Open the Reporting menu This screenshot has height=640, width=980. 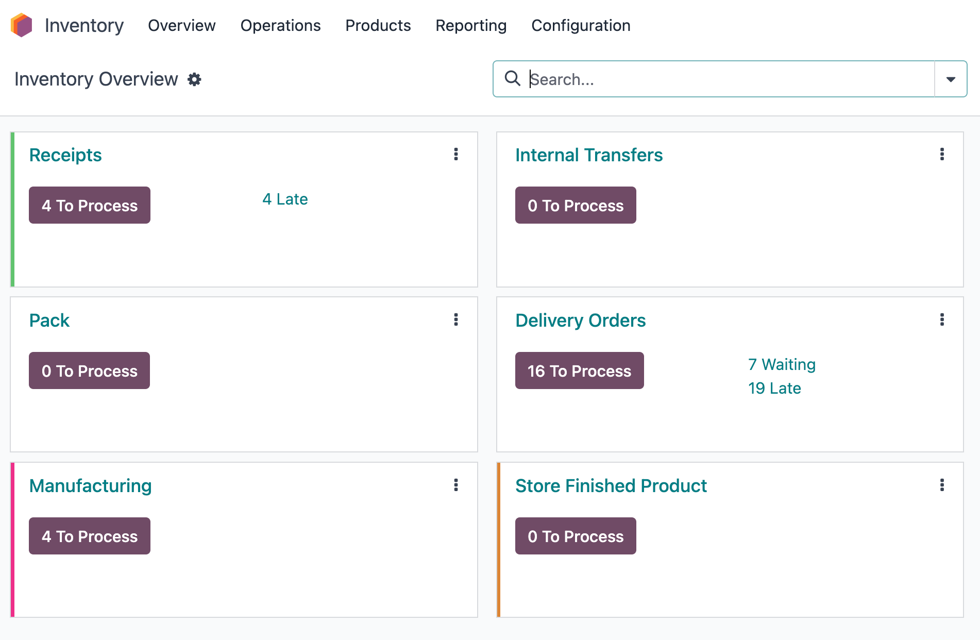(471, 25)
